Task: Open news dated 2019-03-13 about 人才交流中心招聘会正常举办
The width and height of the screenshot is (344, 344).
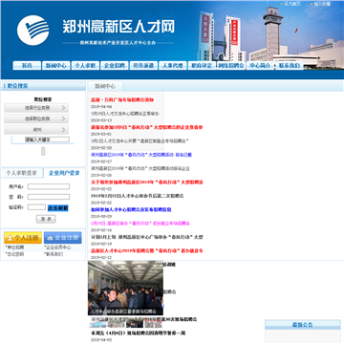Action: (x=125, y=114)
